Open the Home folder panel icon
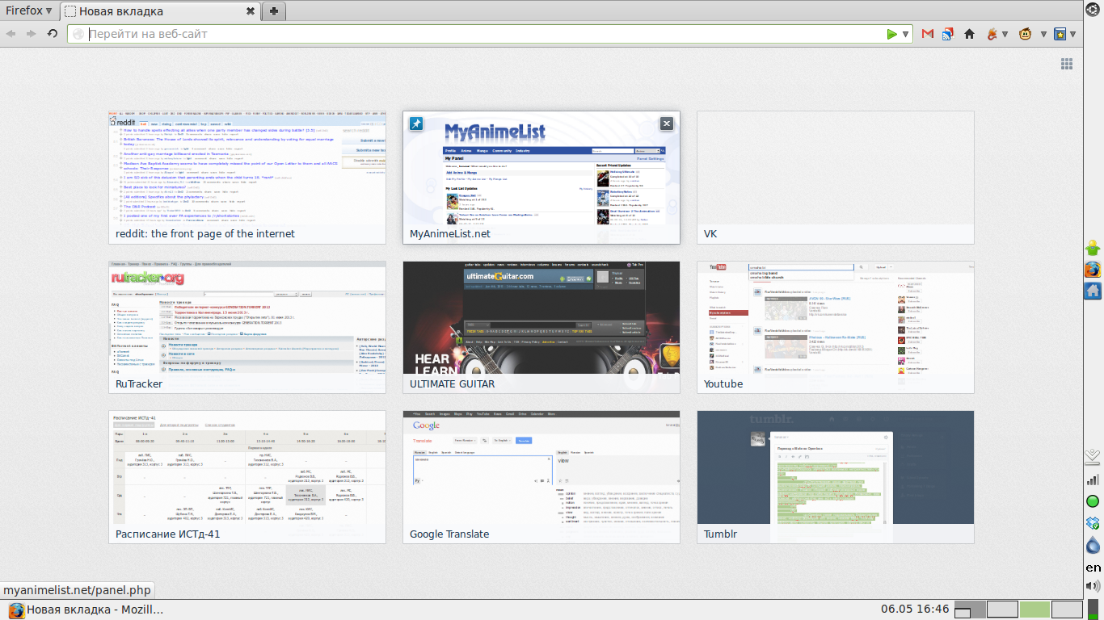This screenshot has height=620, width=1104. click(x=1093, y=291)
